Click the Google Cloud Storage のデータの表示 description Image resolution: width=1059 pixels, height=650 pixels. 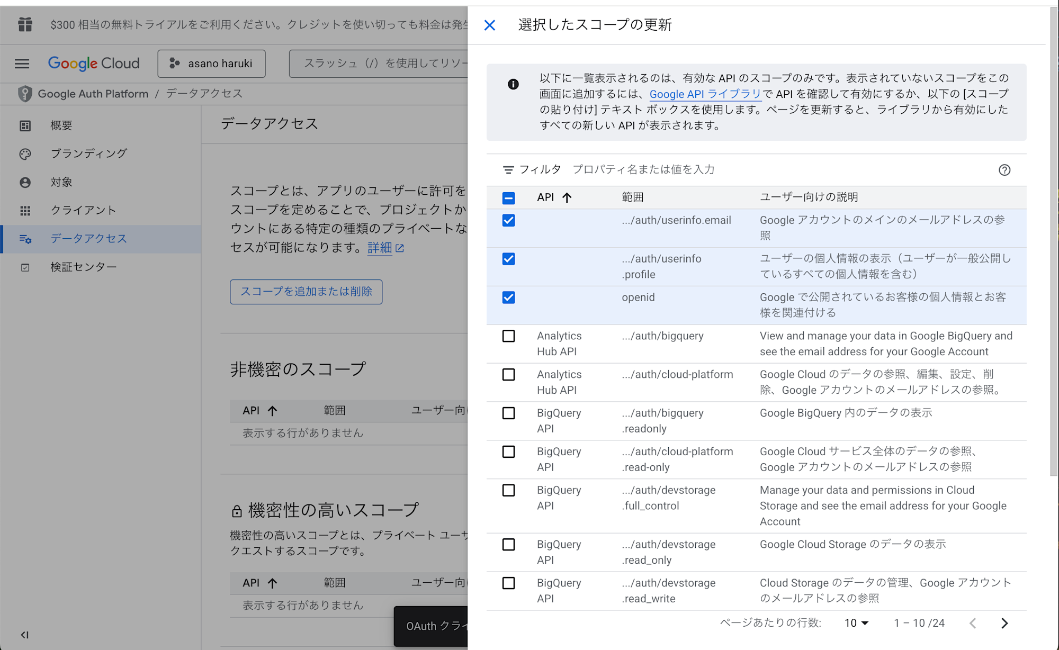pyautogui.click(x=853, y=545)
